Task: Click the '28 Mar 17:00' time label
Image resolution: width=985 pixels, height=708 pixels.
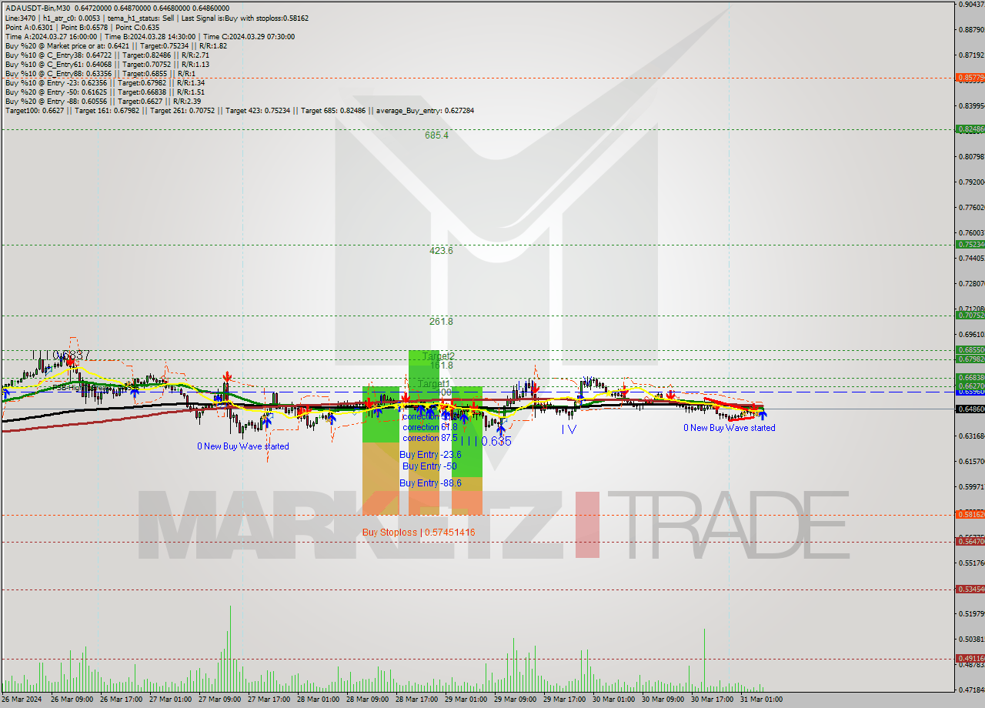Action: click(416, 700)
